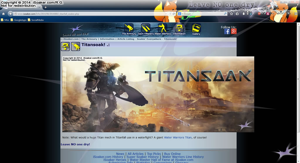The image size is (300, 163).
Task: Show the bookmarks list icon
Action: [237, 14]
